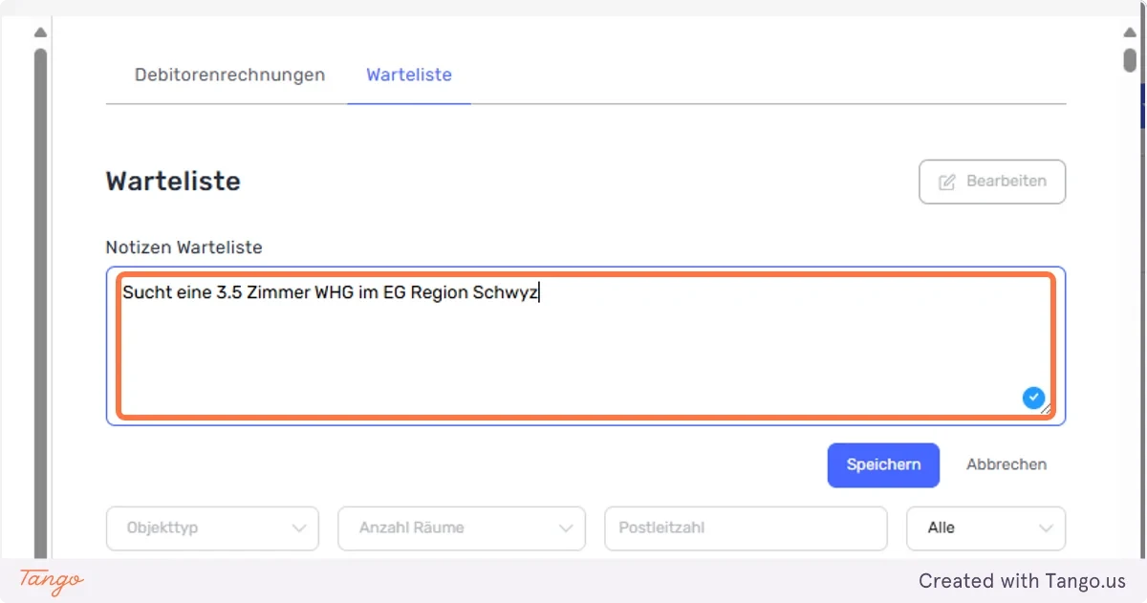
Task: Expand the Anzahl Räume dropdown
Action: (462, 528)
